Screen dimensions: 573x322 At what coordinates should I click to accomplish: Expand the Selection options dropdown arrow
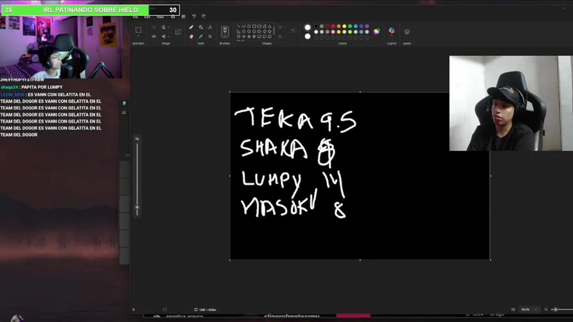click(x=138, y=35)
